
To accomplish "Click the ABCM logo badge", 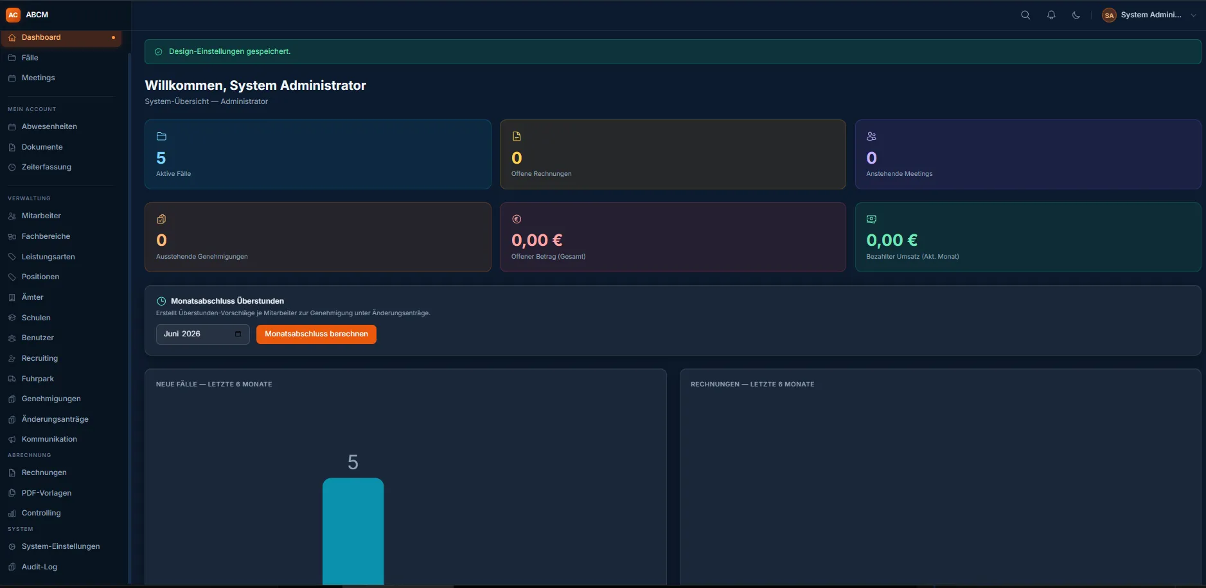I will (x=13, y=15).
